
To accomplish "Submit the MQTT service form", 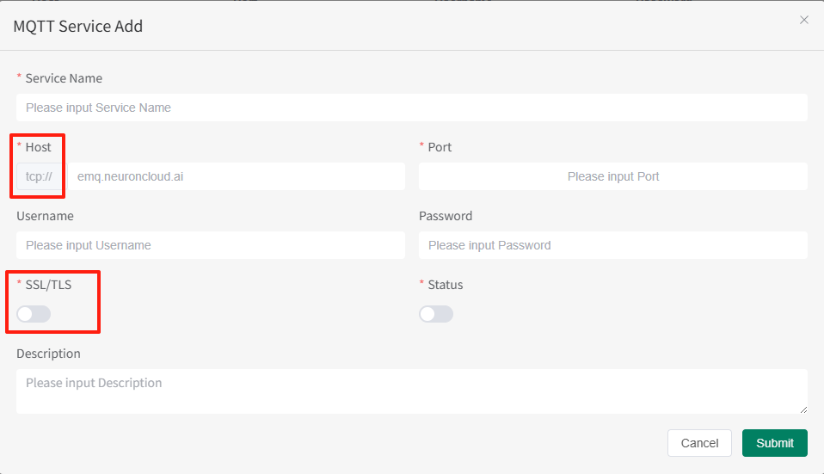I will pos(774,443).
